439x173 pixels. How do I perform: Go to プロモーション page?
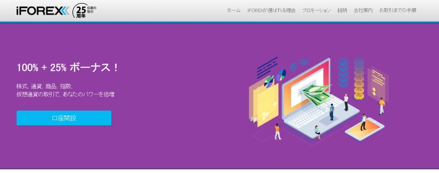pyautogui.click(x=316, y=11)
